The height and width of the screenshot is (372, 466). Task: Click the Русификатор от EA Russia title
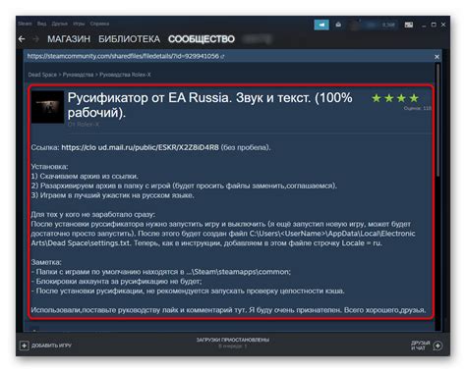pos(209,105)
